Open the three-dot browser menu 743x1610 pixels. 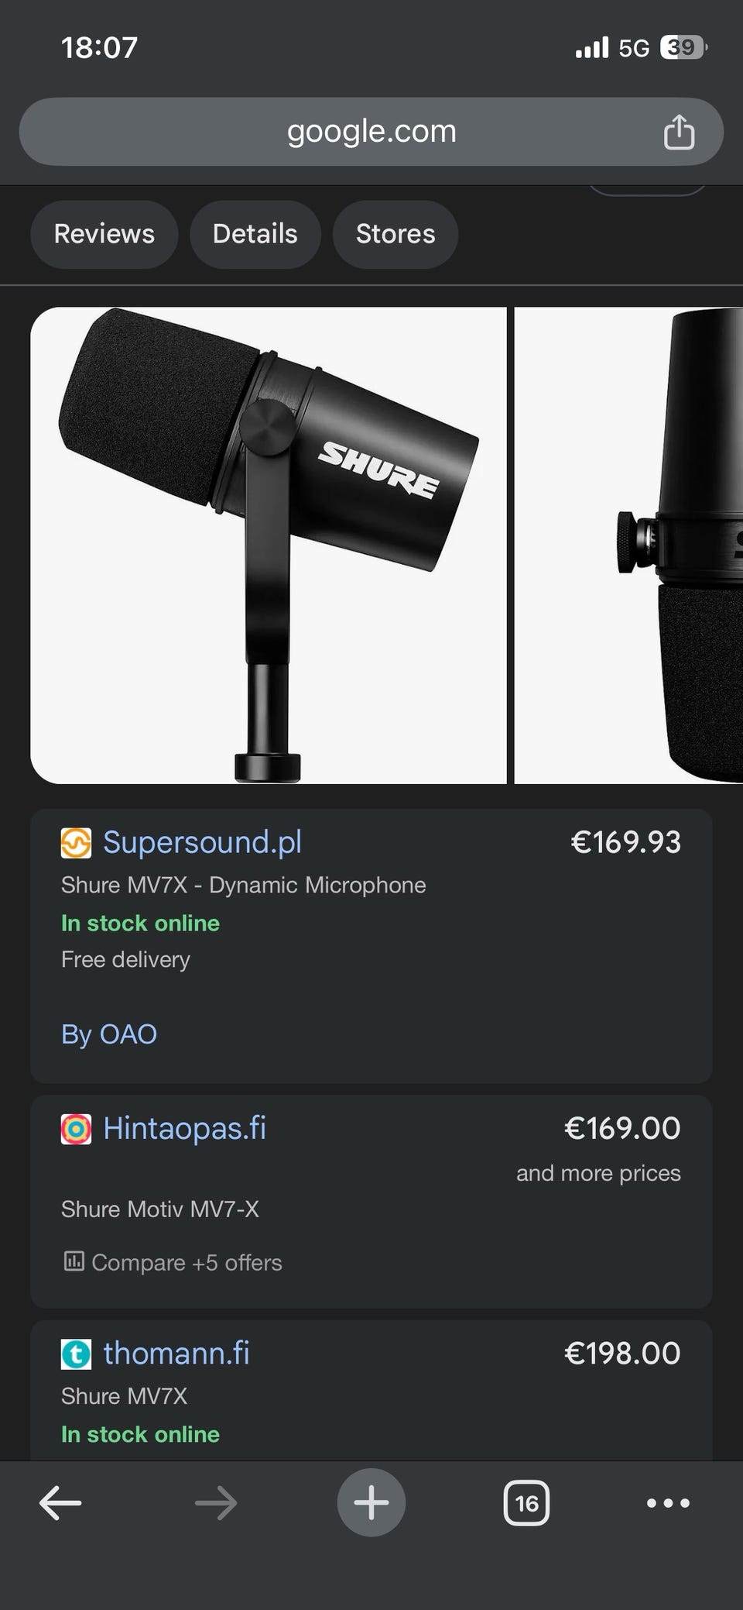coord(668,1503)
